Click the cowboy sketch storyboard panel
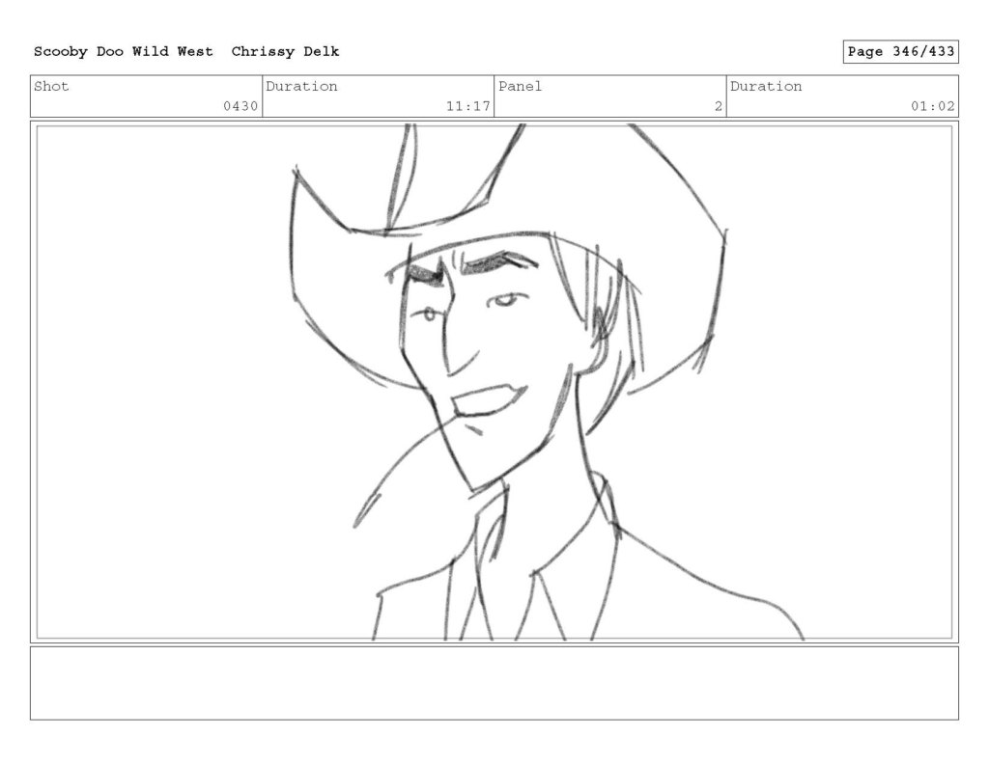The width and height of the screenshot is (989, 765). coord(494,382)
